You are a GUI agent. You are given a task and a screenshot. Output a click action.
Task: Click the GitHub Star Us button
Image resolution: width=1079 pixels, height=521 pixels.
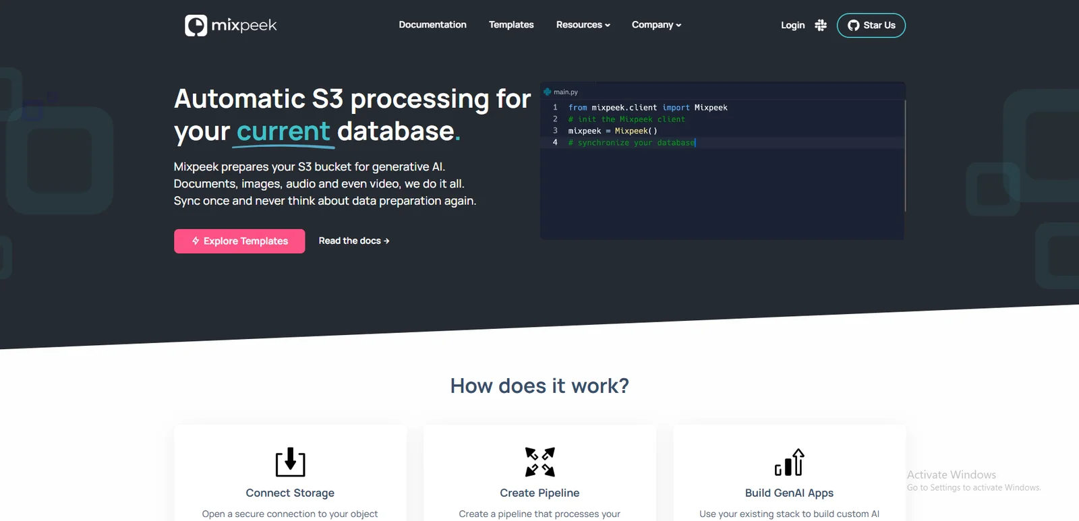click(x=871, y=26)
